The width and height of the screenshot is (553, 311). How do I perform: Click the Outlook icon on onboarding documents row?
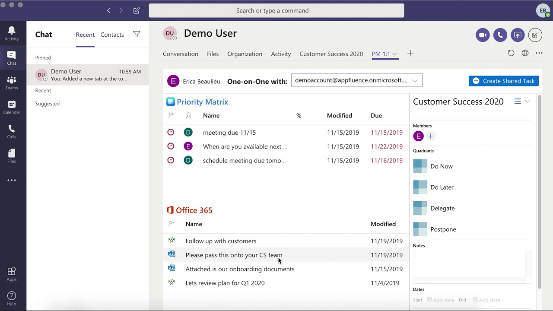[x=172, y=268]
